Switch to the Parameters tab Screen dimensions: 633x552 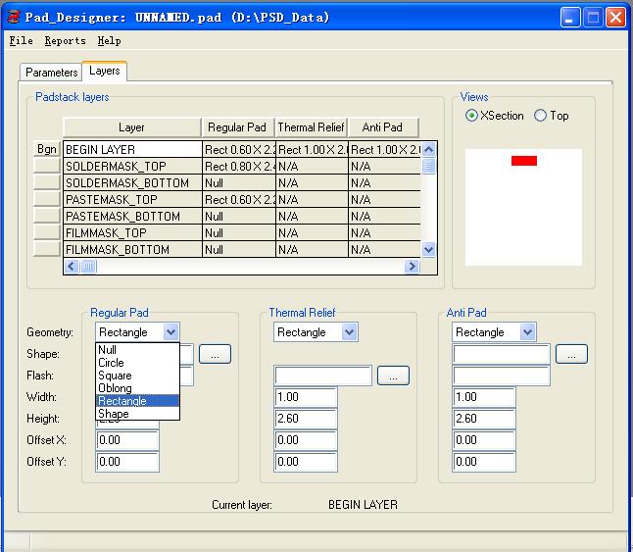click(x=51, y=73)
